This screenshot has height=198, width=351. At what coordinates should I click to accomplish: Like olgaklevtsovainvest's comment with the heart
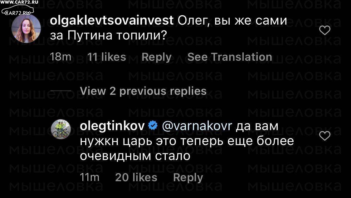point(324,31)
